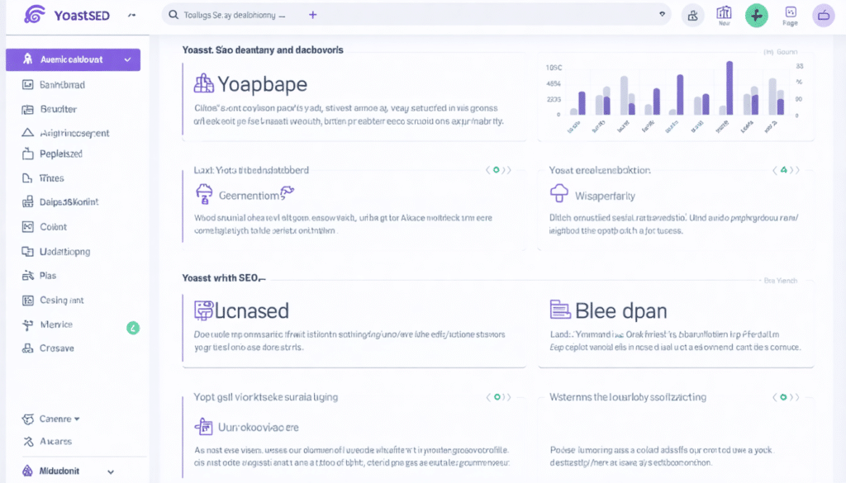Click the 'Yoasst. Sao deantany and dacbovoris' heading
Screen dimensions: 846x483
(x=263, y=50)
